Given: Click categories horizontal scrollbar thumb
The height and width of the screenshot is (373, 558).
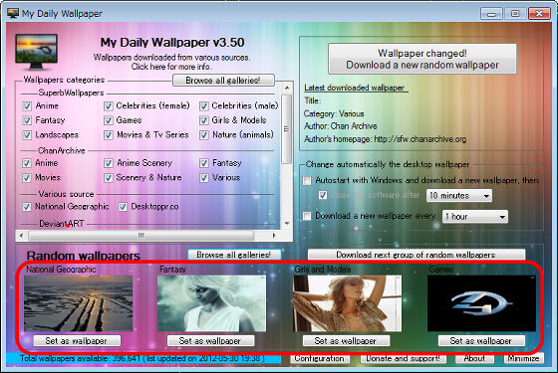Looking at the screenshot, I should pyautogui.click(x=141, y=235).
